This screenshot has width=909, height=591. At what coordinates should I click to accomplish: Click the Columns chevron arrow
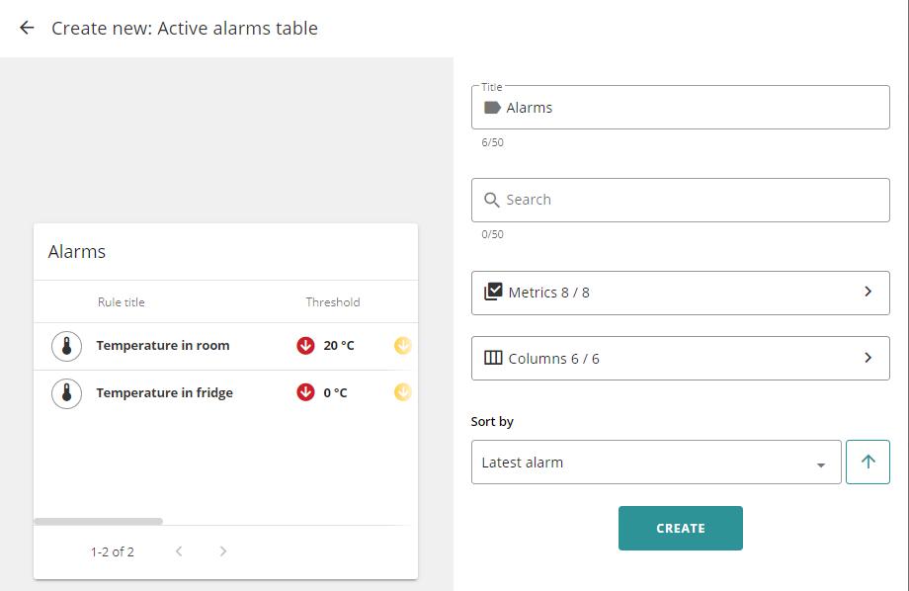(868, 358)
